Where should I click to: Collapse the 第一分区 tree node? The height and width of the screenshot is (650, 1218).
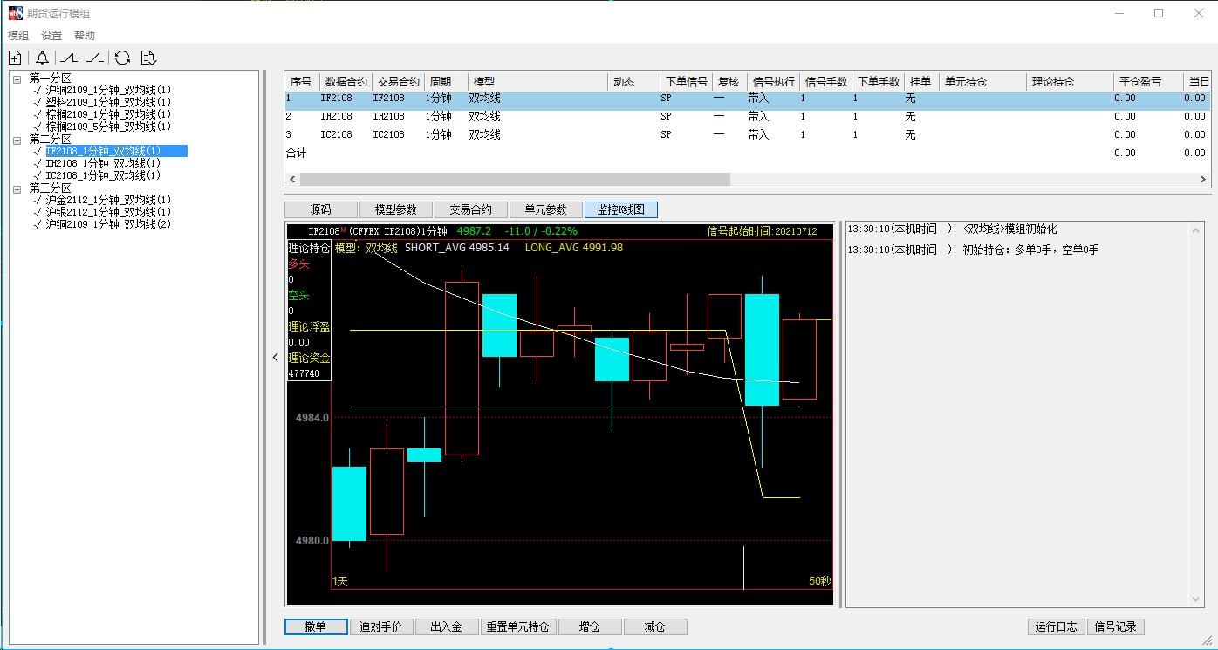pos(18,79)
